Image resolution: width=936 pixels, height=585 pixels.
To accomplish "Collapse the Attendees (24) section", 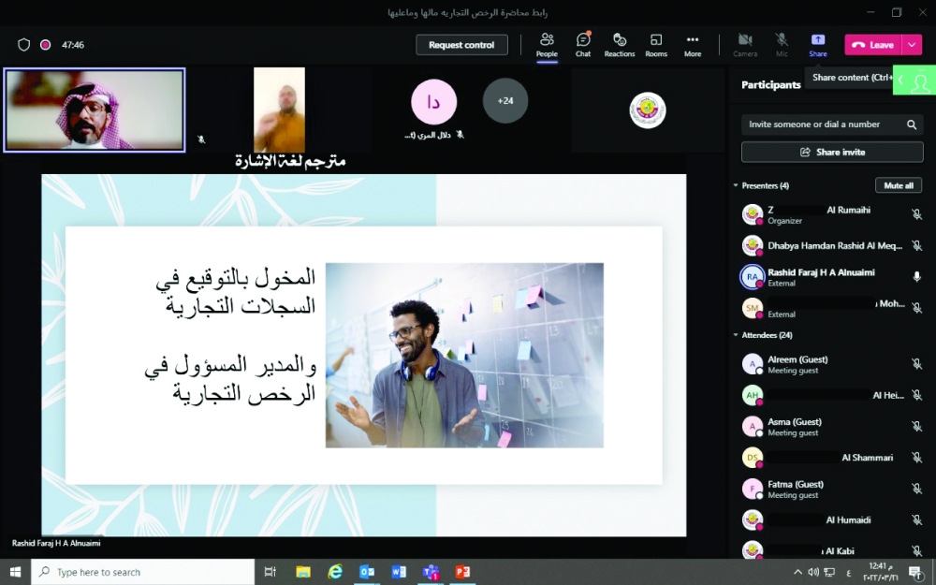I will tap(735, 334).
